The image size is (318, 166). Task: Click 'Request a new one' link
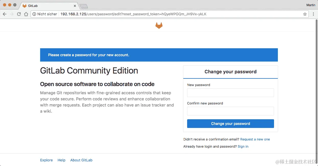click(255, 139)
